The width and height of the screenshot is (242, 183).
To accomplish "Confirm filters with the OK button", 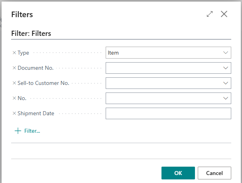I will (x=178, y=173).
